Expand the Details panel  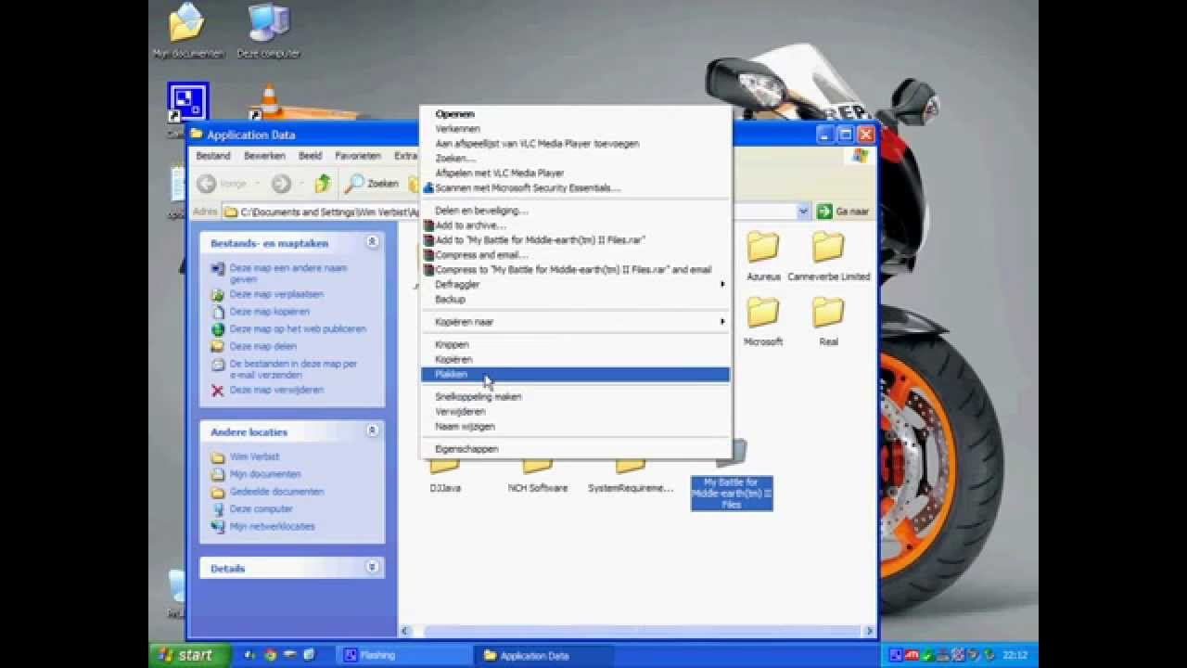[x=372, y=568]
